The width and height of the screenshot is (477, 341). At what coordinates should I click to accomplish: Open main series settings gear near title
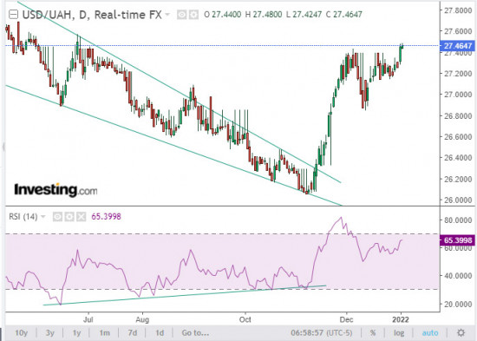pyautogui.click(x=193, y=14)
